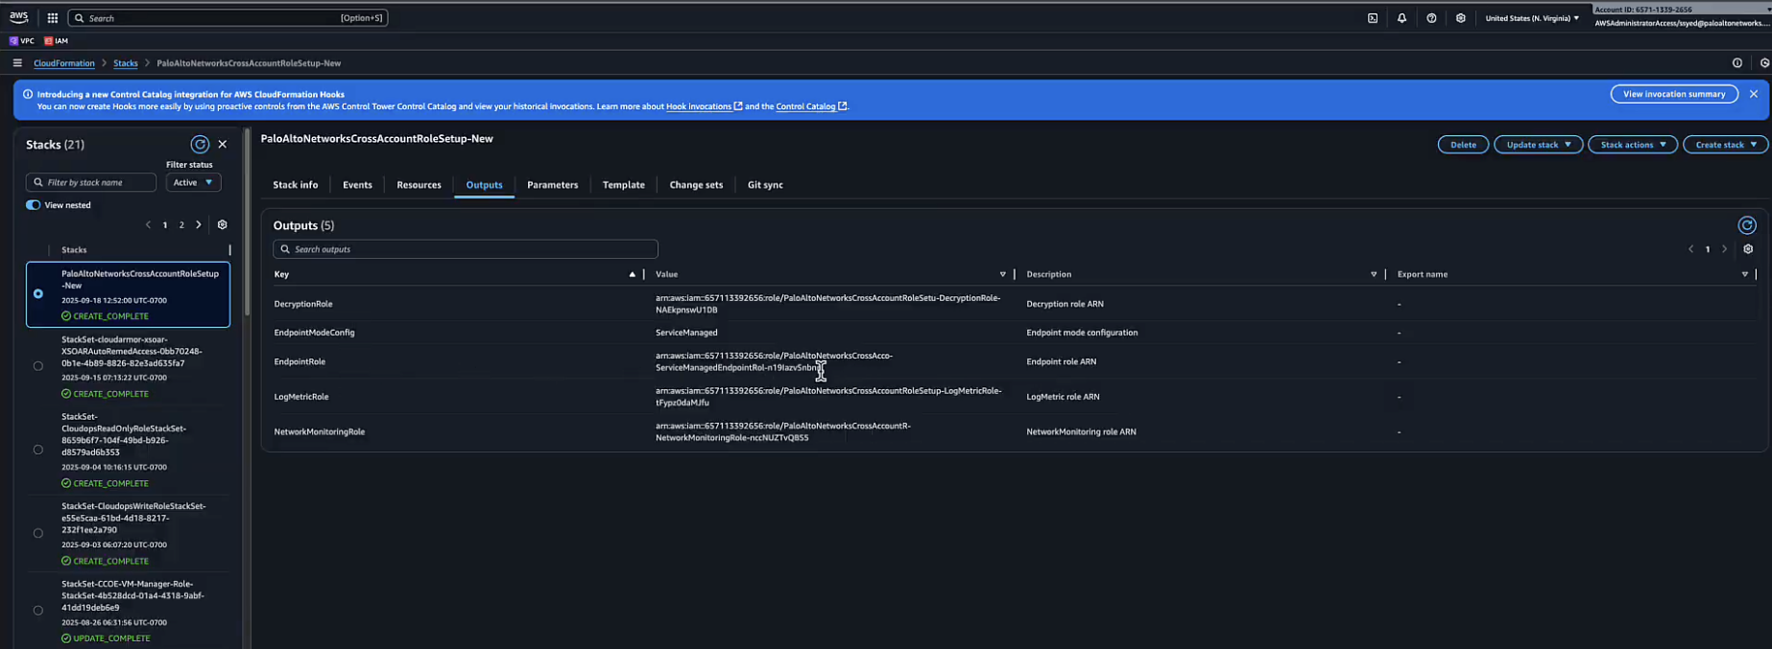1772x649 pixels.
Task: Click the help question mark icon
Action: pos(1431,18)
